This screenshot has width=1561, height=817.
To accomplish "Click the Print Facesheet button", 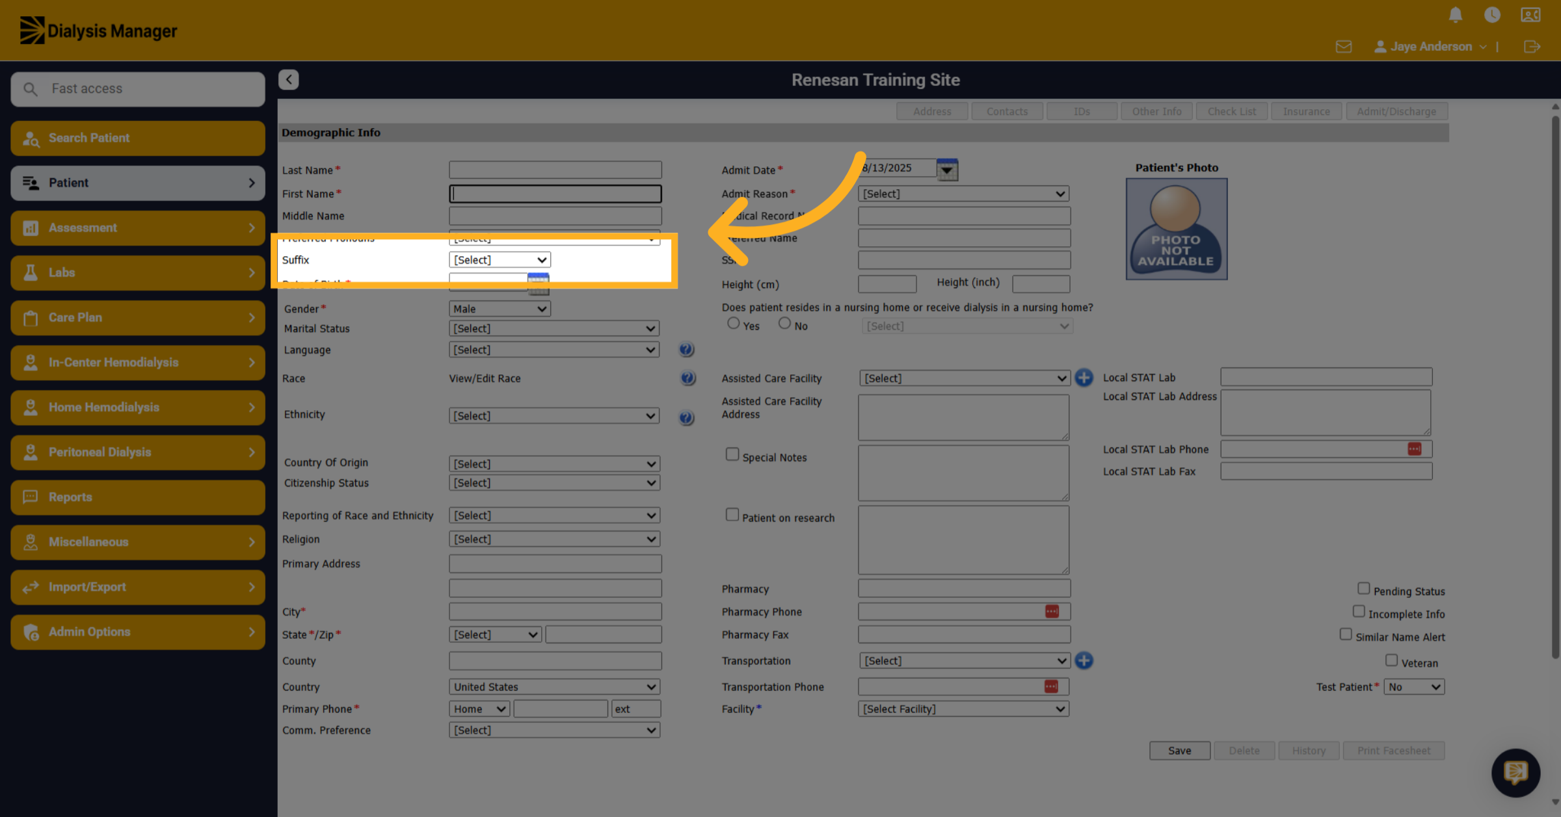I will coord(1393,751).
